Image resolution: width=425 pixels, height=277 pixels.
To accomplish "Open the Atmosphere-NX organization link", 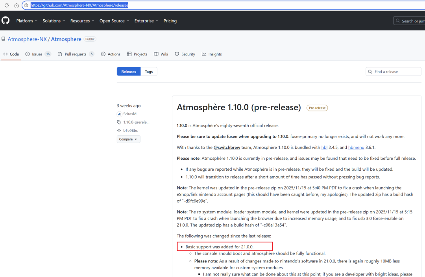I will point(27,39).
